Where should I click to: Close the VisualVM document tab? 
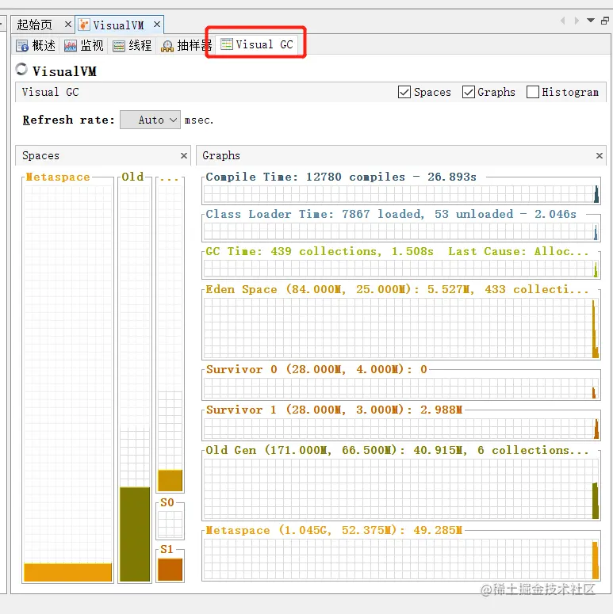tap(157, 25)
